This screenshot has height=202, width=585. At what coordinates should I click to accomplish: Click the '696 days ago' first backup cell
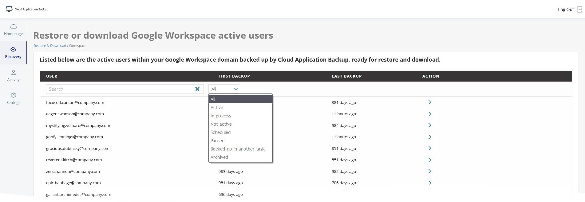(x=231, y=195)
